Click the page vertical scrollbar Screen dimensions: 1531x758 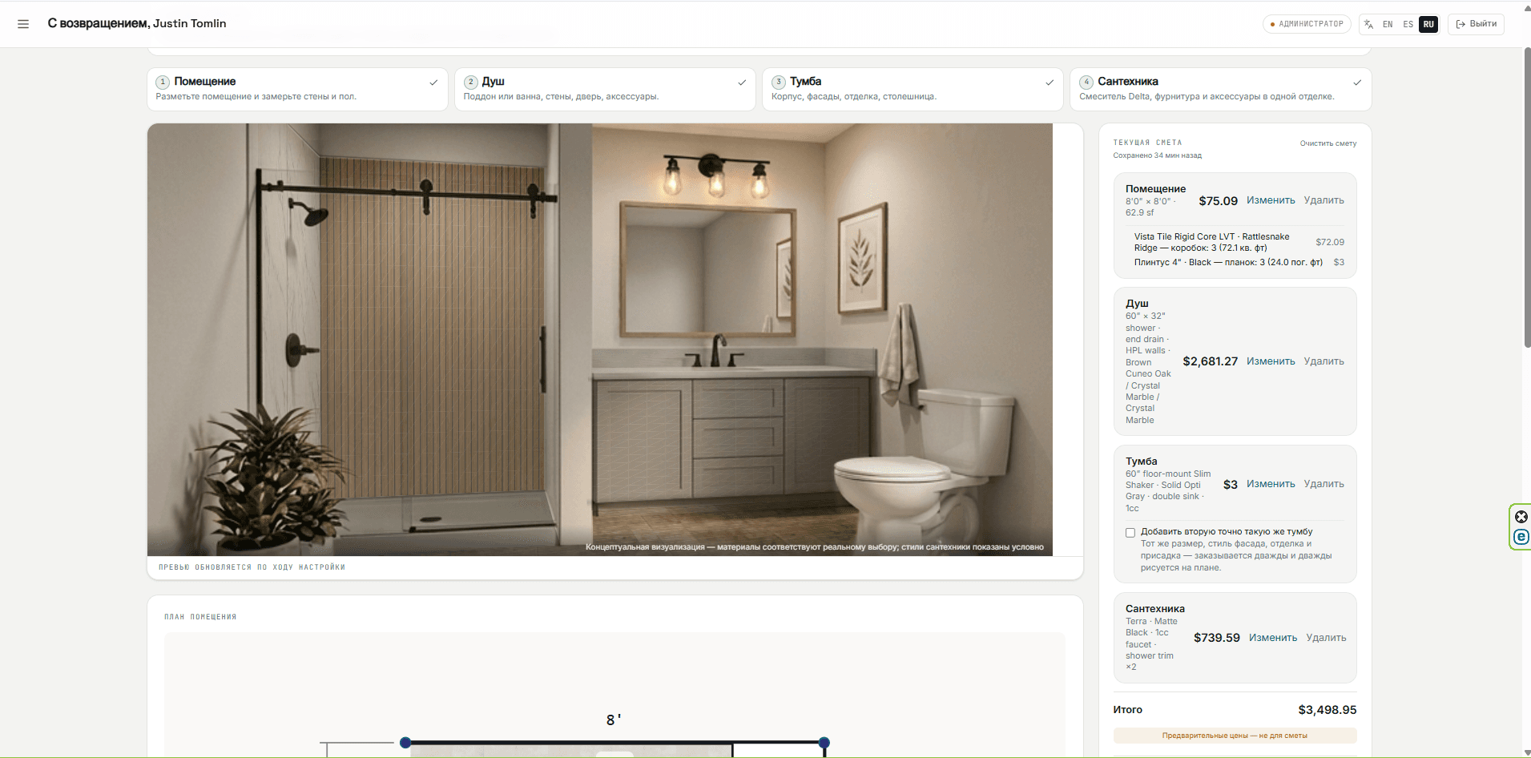click(x=1526, y=197)
